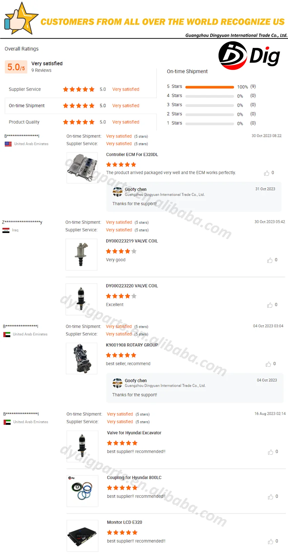Viewport: 288px width, 557px height.
Task: Like the DY000223220 VALVE COIL review
Action: pos(270,305)
